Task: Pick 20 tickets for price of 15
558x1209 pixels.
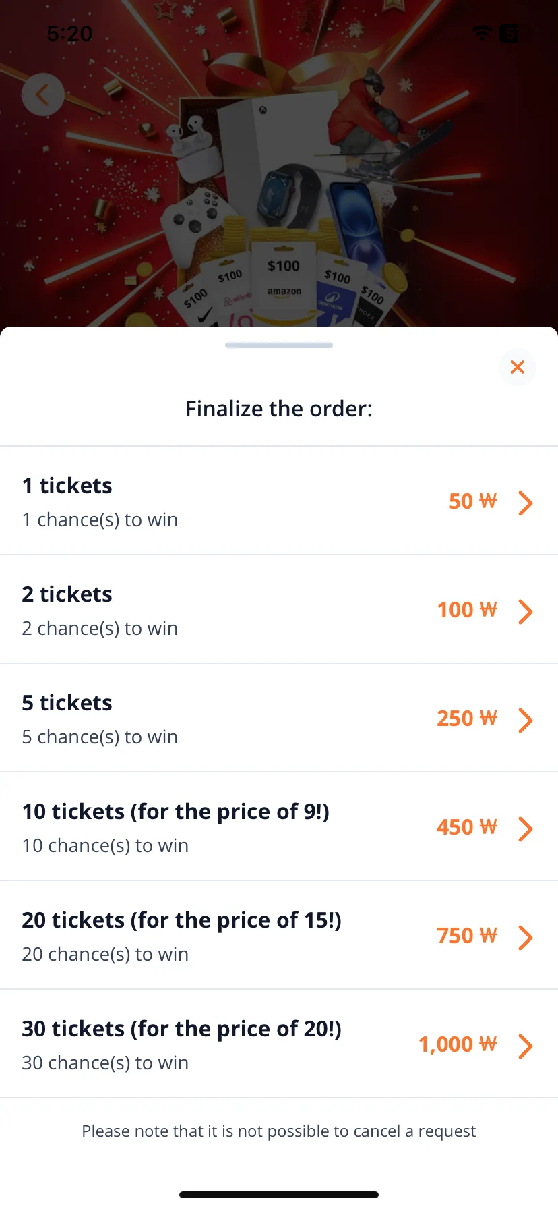Action: point(279,935)
